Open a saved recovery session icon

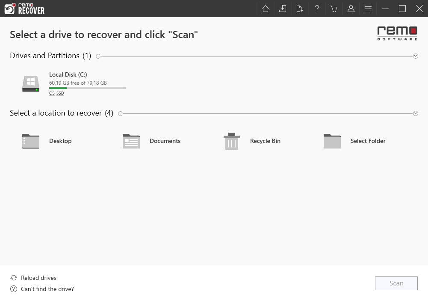click(x=282, y=9)
